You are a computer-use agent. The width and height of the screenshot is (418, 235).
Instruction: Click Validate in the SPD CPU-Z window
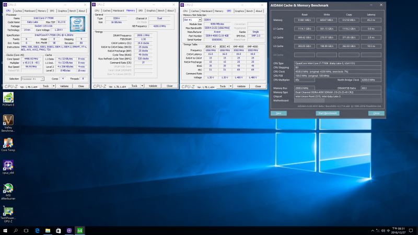click(241, 86)
